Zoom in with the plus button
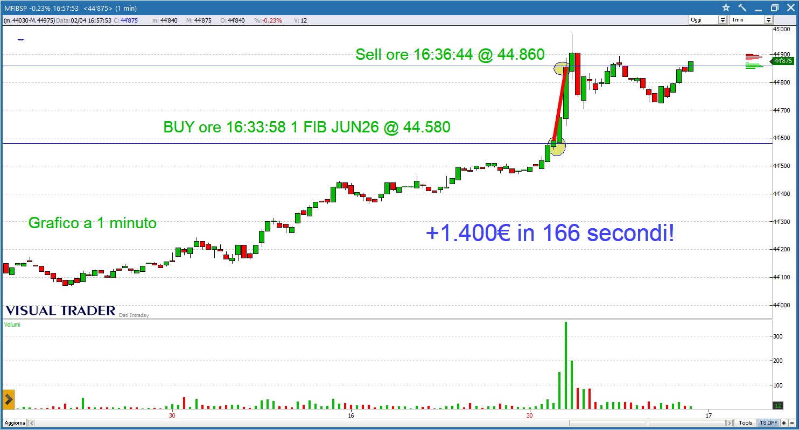This screenshot has width=799, height=430. 784,423
